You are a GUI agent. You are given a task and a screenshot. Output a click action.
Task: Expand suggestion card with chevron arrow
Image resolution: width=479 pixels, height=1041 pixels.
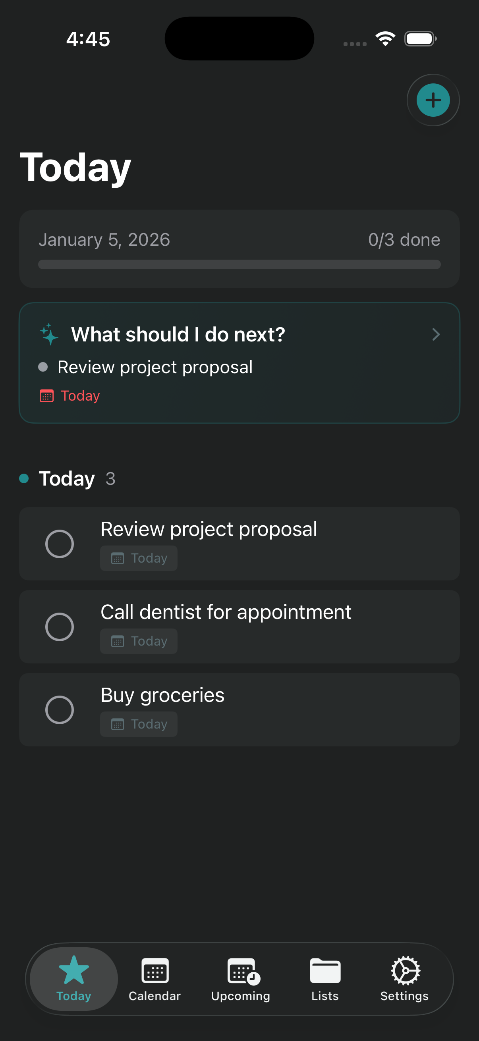(436, 334)
